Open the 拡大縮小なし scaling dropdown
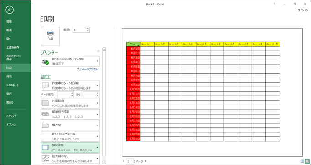The width and height of the screenshot is (311, 165). coord(70,158)
